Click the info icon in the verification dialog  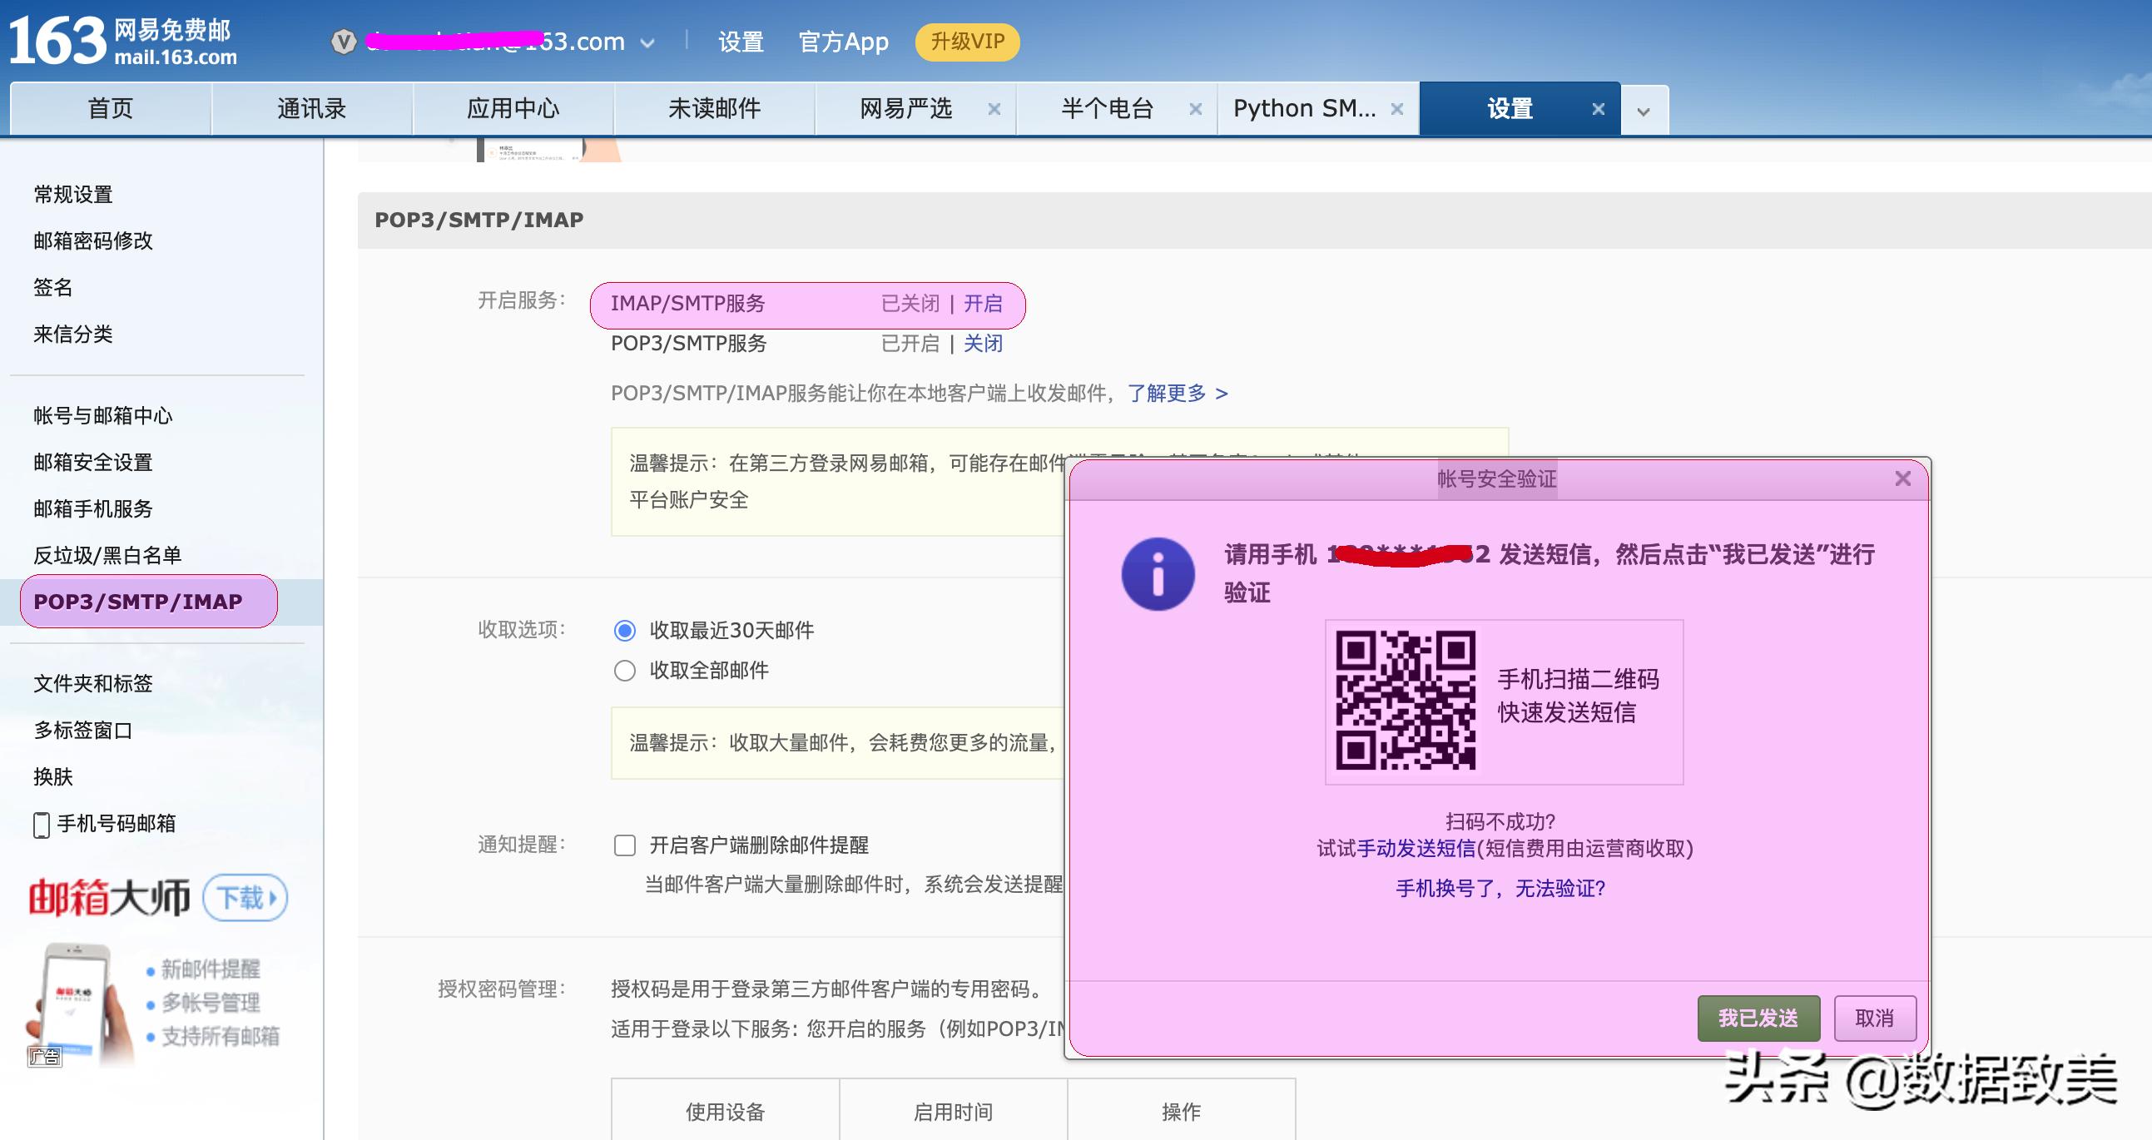tap(1159, 574)
